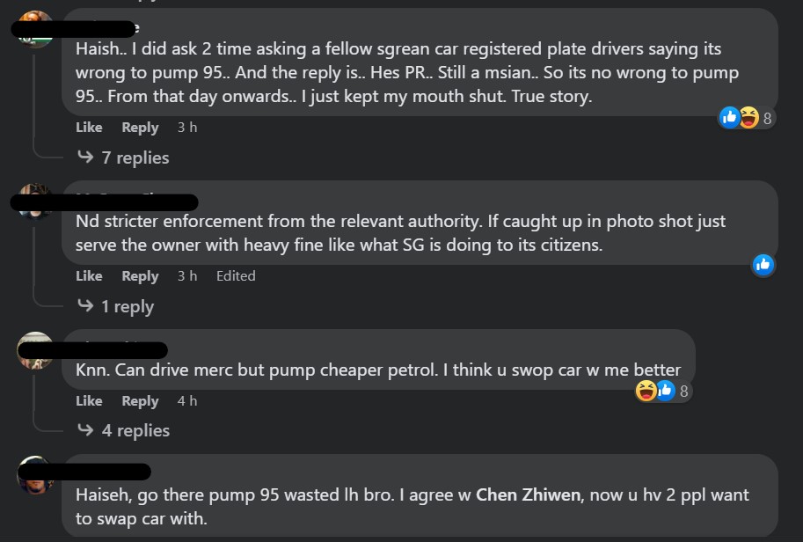Reply to the Knn merc petrol comment

tap(140, 401)
